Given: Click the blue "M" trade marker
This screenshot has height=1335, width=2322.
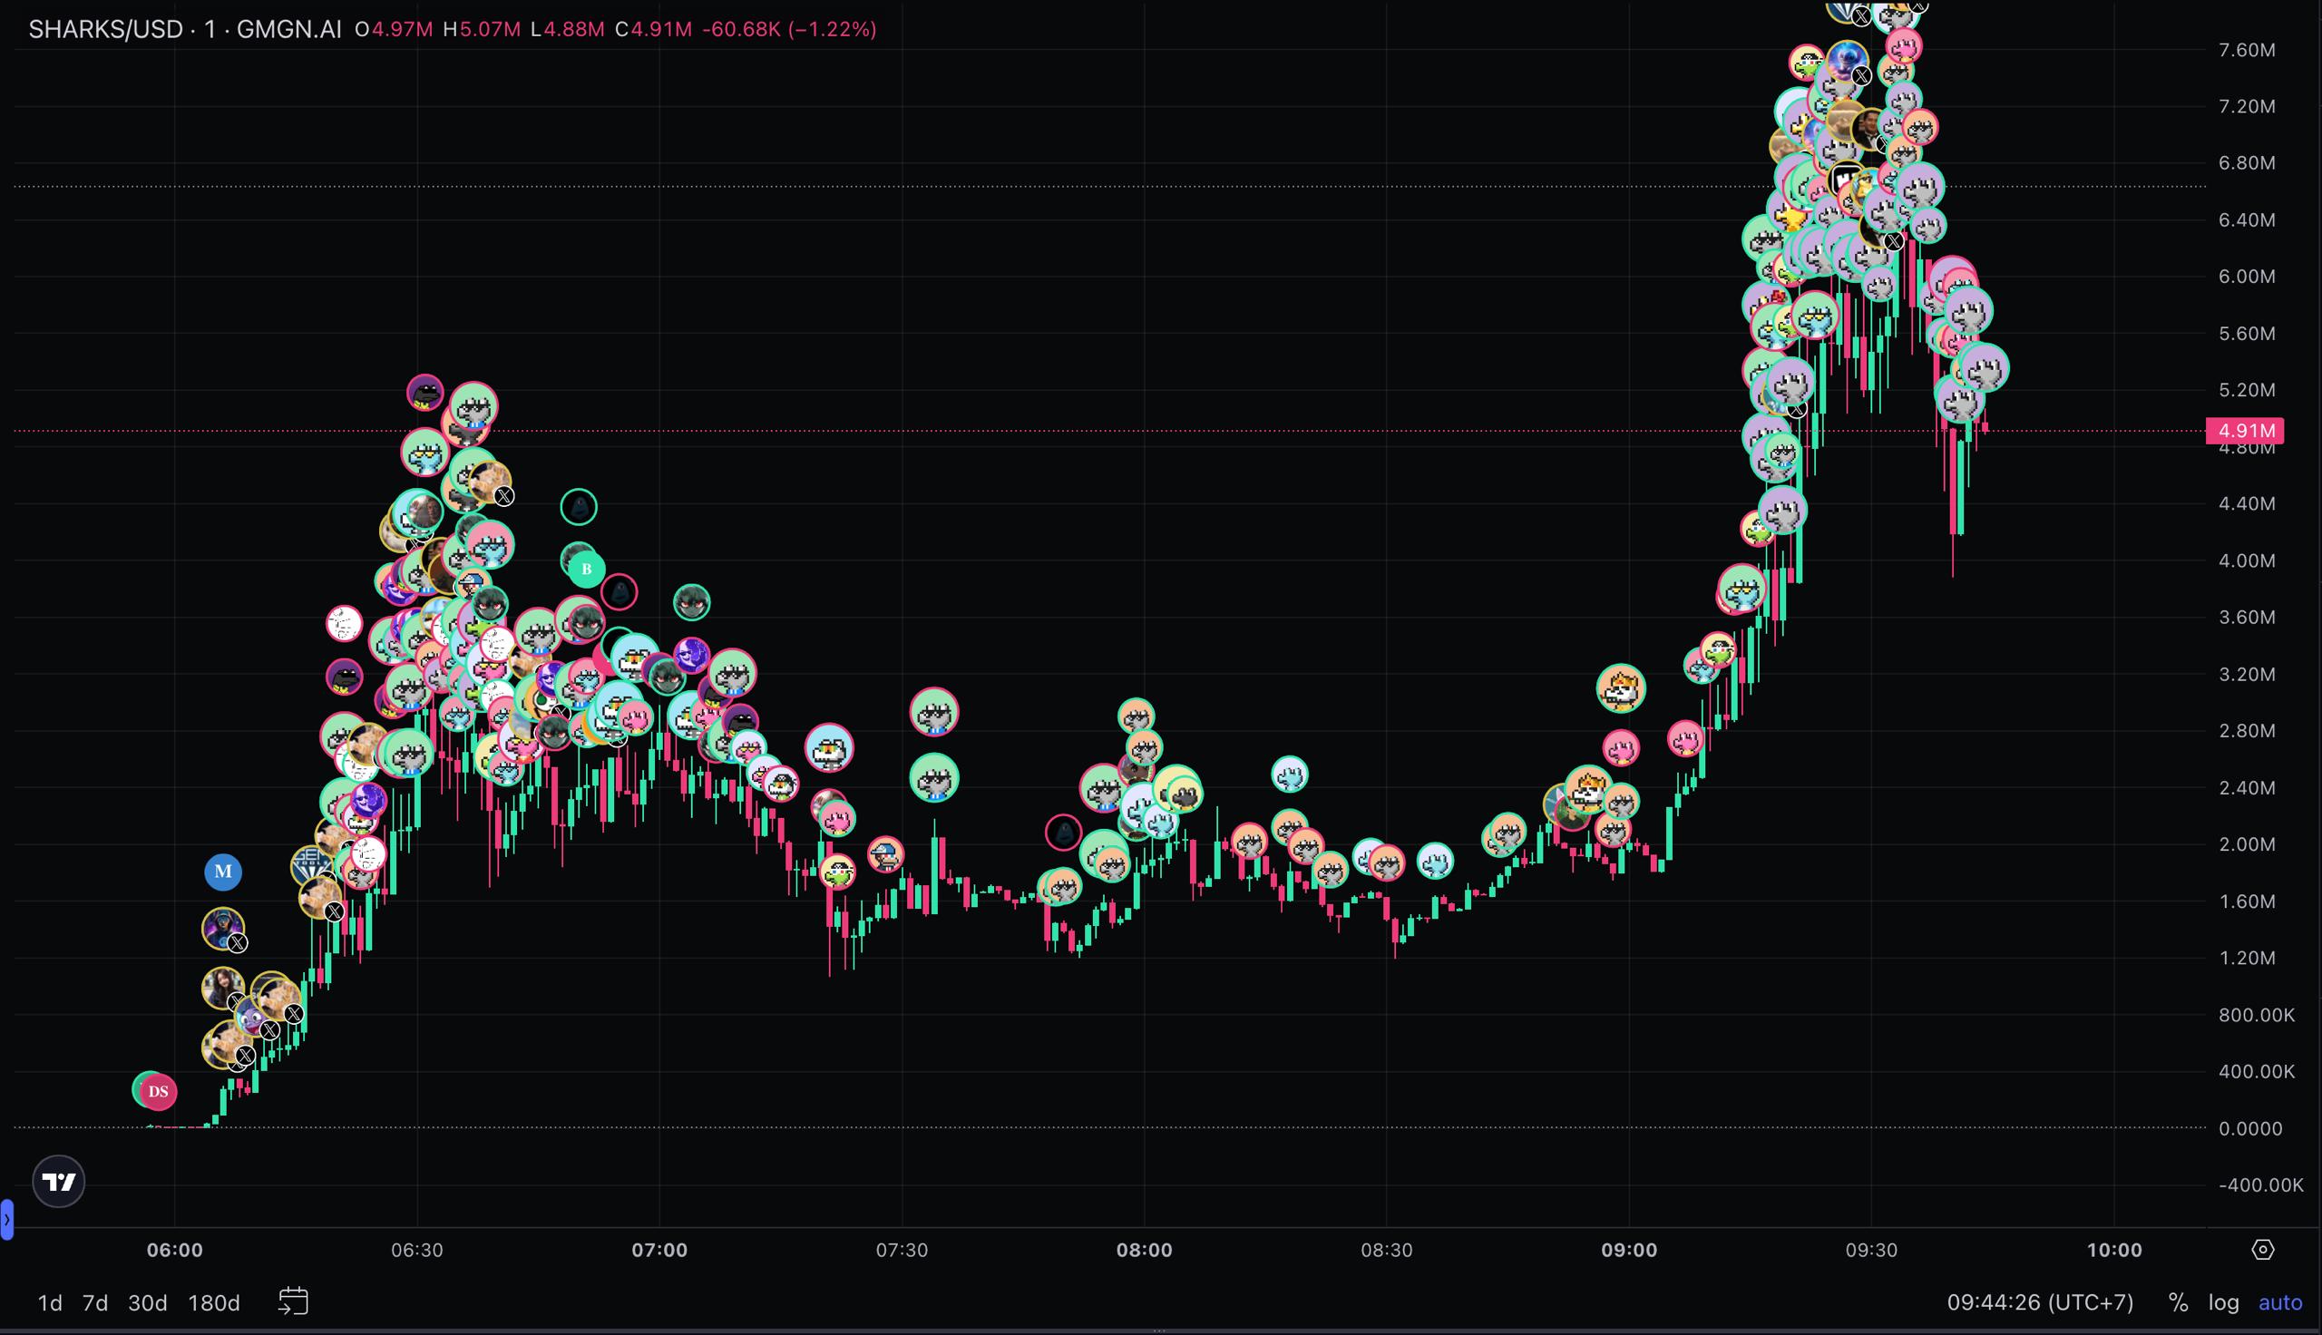Looking at the screenshot, I should pyautogui.click(x=223, y=871).
